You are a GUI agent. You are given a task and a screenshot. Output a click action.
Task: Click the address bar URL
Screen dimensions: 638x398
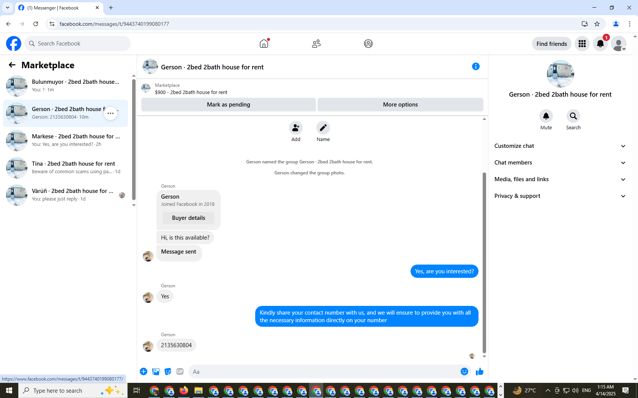click(x=114, y=24)
